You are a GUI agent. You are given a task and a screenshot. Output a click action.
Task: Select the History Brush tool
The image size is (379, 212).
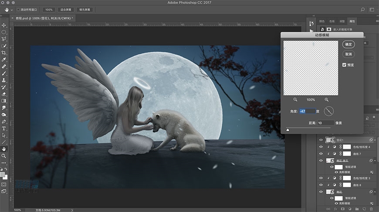click(x=4, y=87)
